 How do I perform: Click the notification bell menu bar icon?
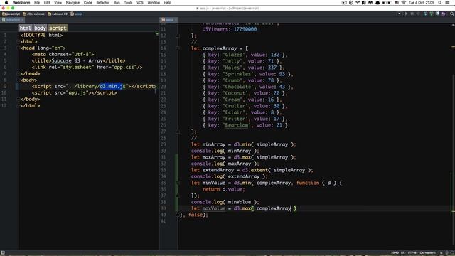[378, 3]
